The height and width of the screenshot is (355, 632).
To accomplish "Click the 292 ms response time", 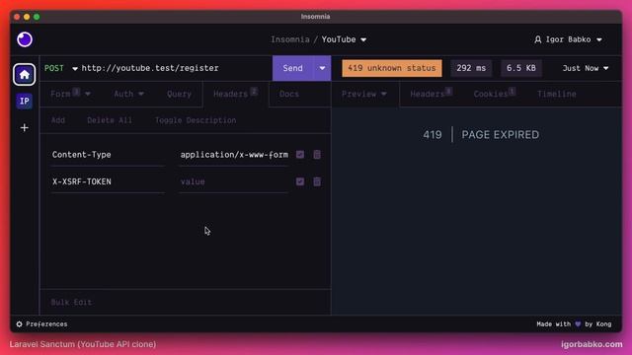I will tap(471, 68).
